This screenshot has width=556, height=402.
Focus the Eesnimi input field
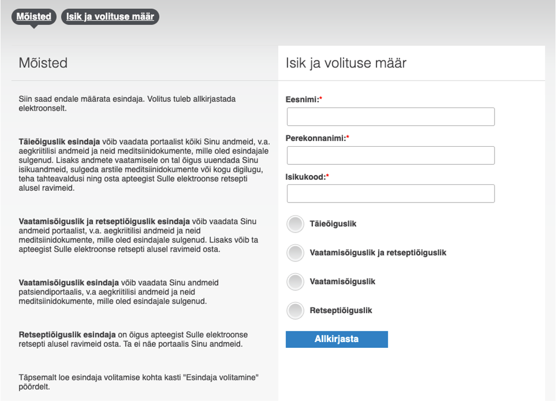(x=390, y=117)
